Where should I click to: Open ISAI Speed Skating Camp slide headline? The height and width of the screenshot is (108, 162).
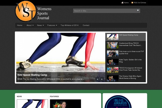coord(32,75)
